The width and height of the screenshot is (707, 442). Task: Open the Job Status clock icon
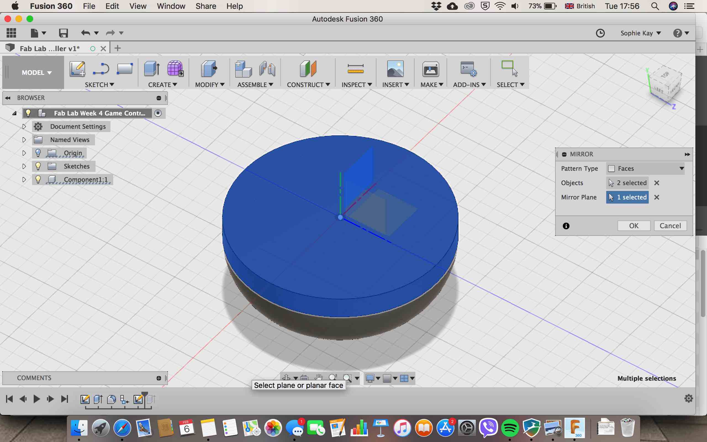click(x=600, y=33)
